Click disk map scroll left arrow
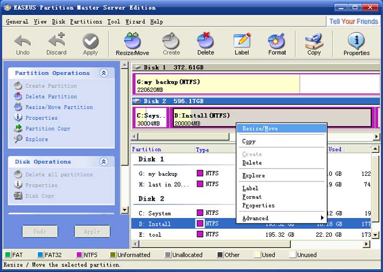 135,136
